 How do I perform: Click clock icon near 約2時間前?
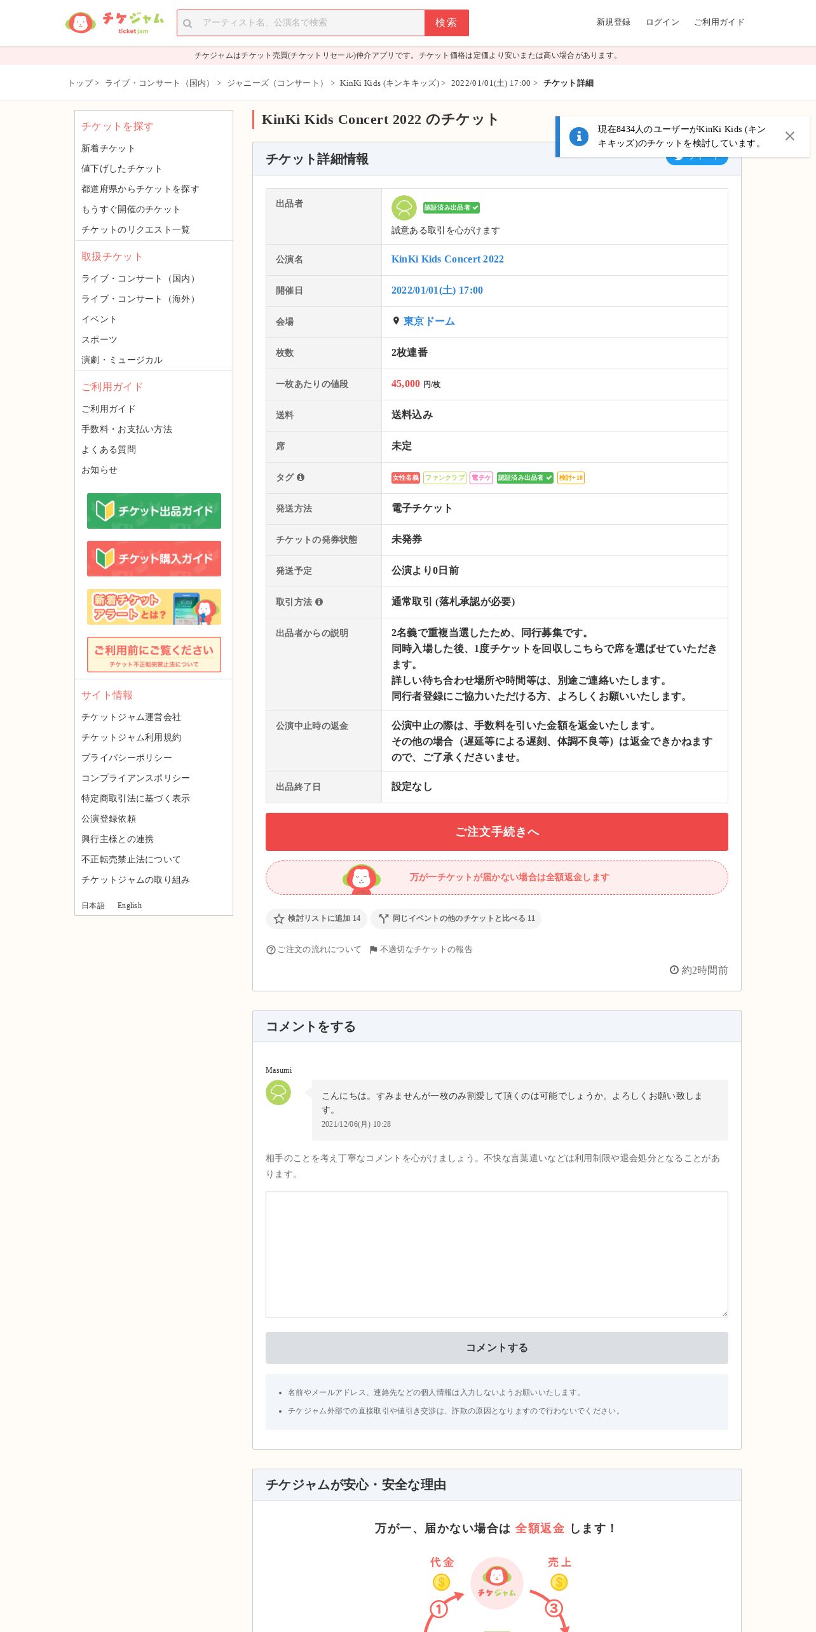coord(674,970)
